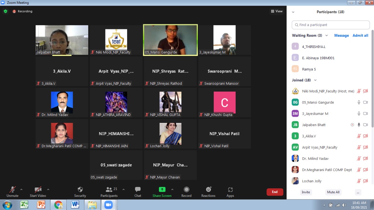
Task: Click the Windows Start button
Action: (x=7, y=205)
